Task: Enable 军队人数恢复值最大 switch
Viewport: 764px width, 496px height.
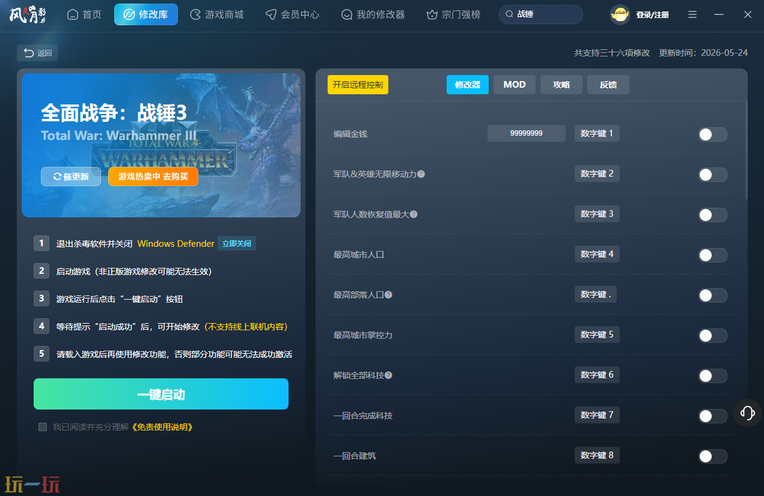Action: pyautogui.click(x=712, y=215)
